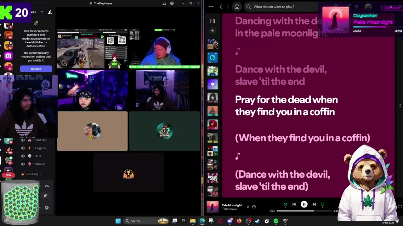Add Pale Moonlight to Liked Songs
The width and height of the screenshot is (403, 226).
tap(254, 207)
